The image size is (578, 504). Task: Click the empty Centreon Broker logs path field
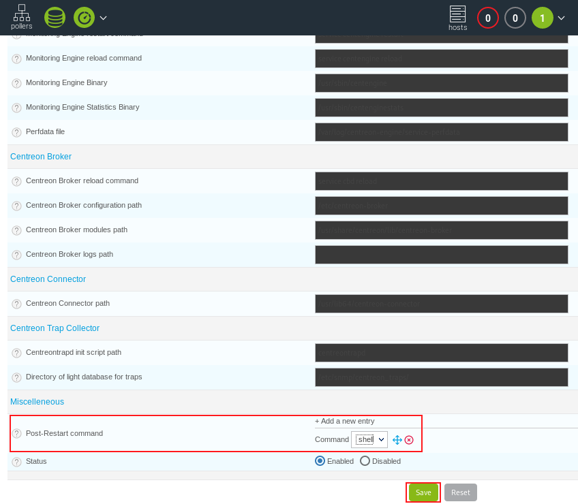coord(441,255)
